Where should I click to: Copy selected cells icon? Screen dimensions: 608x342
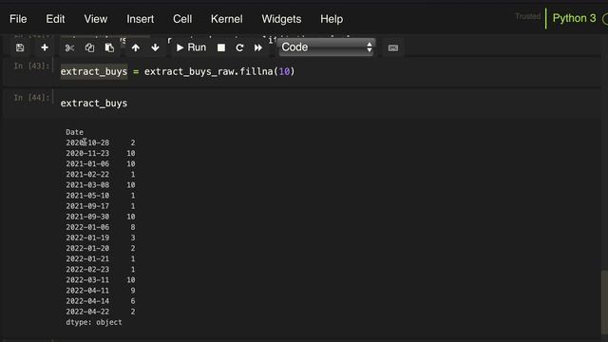coord(89,47)
